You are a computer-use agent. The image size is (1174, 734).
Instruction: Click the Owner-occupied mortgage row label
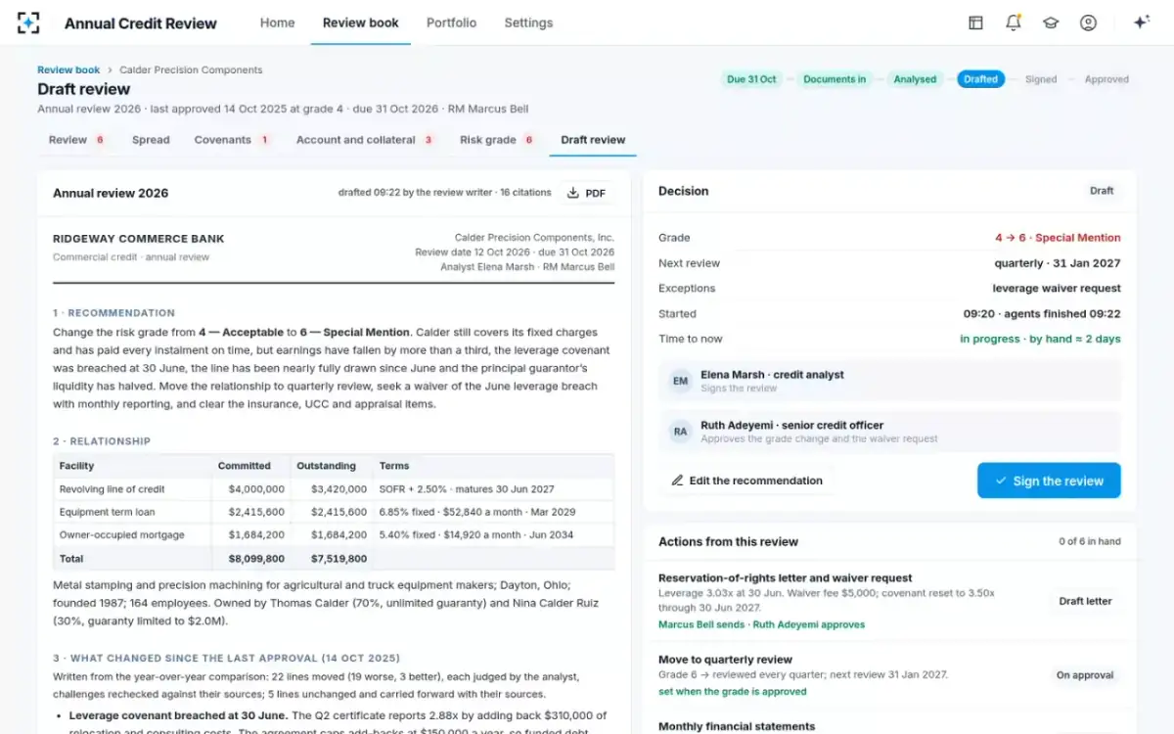[122, 535]
